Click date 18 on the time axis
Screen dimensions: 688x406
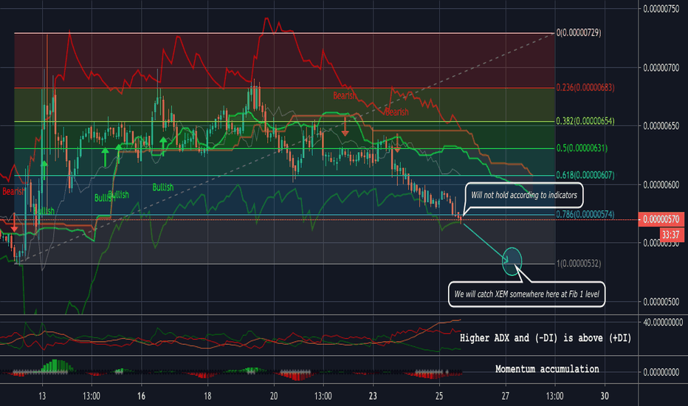click(x=207, y=396)
